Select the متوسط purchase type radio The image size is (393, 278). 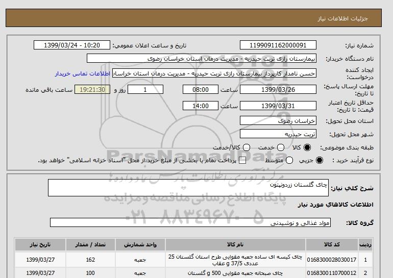[289, 160]
